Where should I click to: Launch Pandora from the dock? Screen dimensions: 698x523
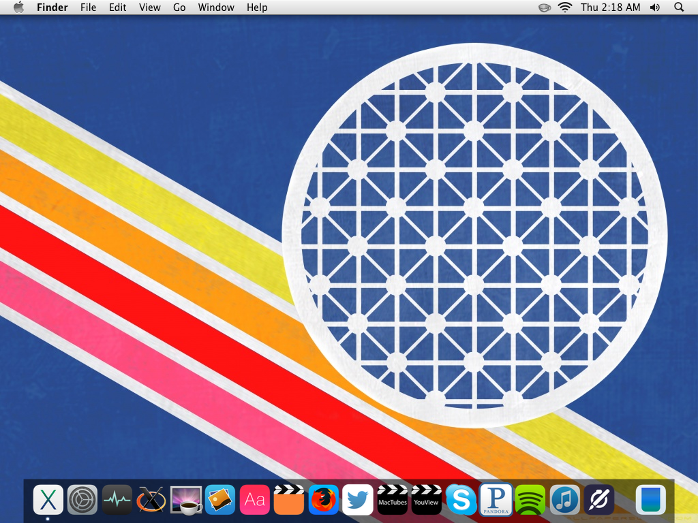(496, 499)
